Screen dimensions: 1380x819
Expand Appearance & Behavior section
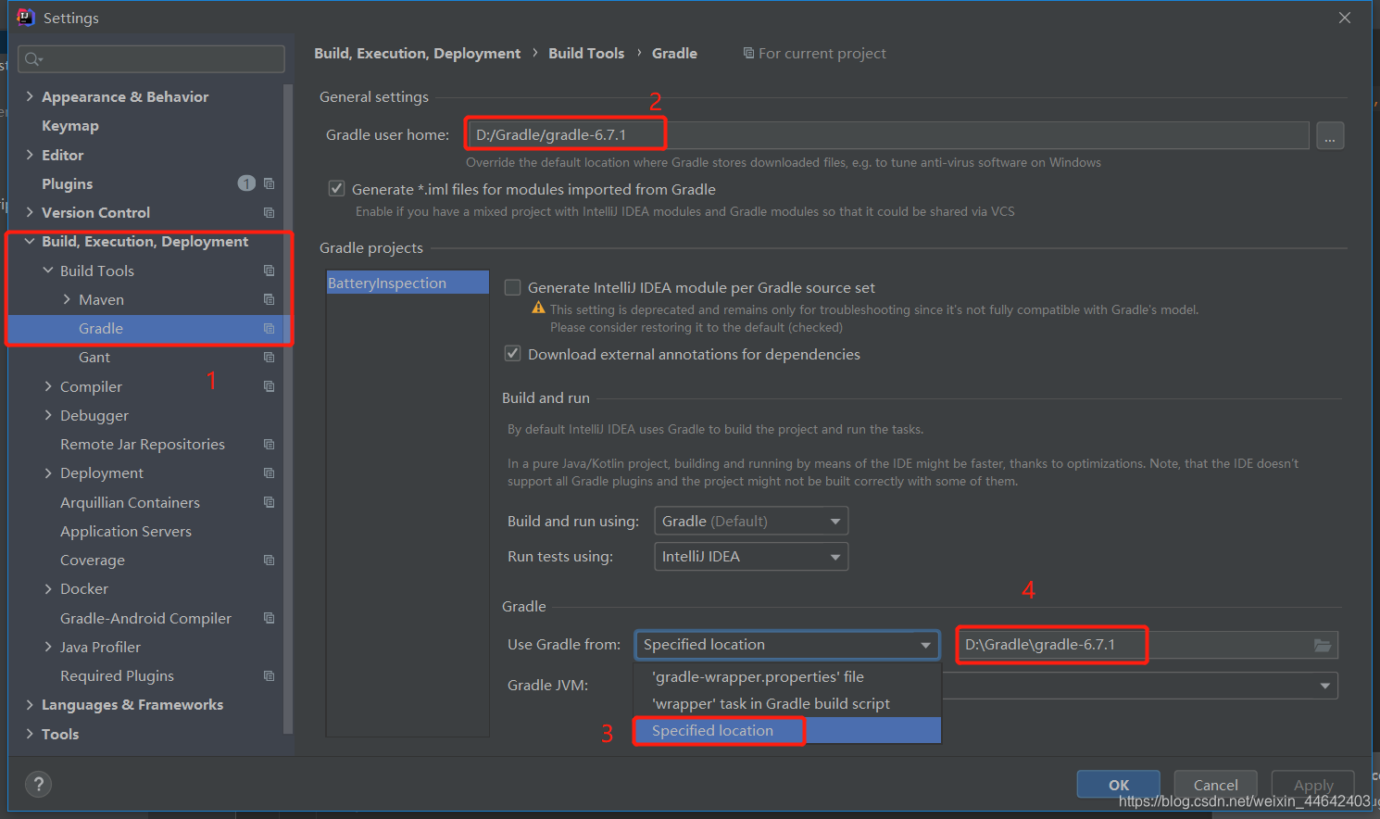[x=30, y=96]
